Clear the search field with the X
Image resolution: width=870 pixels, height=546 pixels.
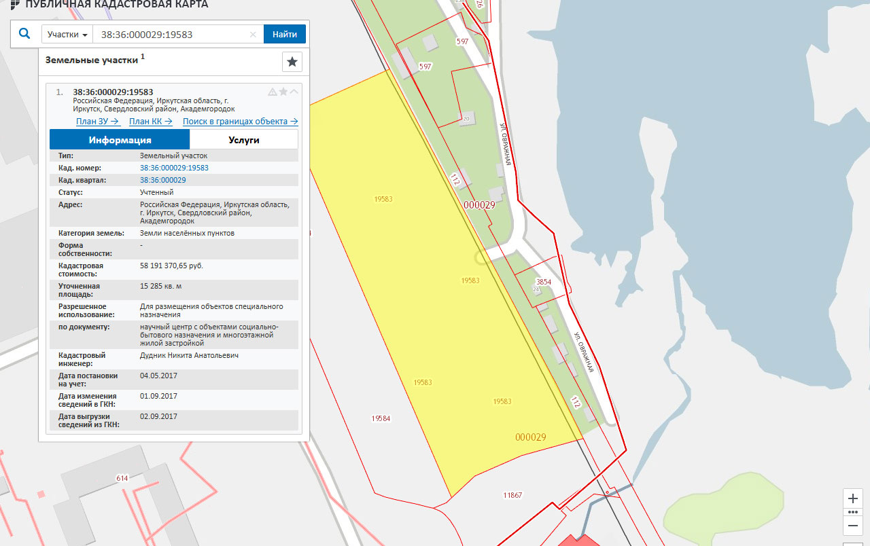point(253,35)
